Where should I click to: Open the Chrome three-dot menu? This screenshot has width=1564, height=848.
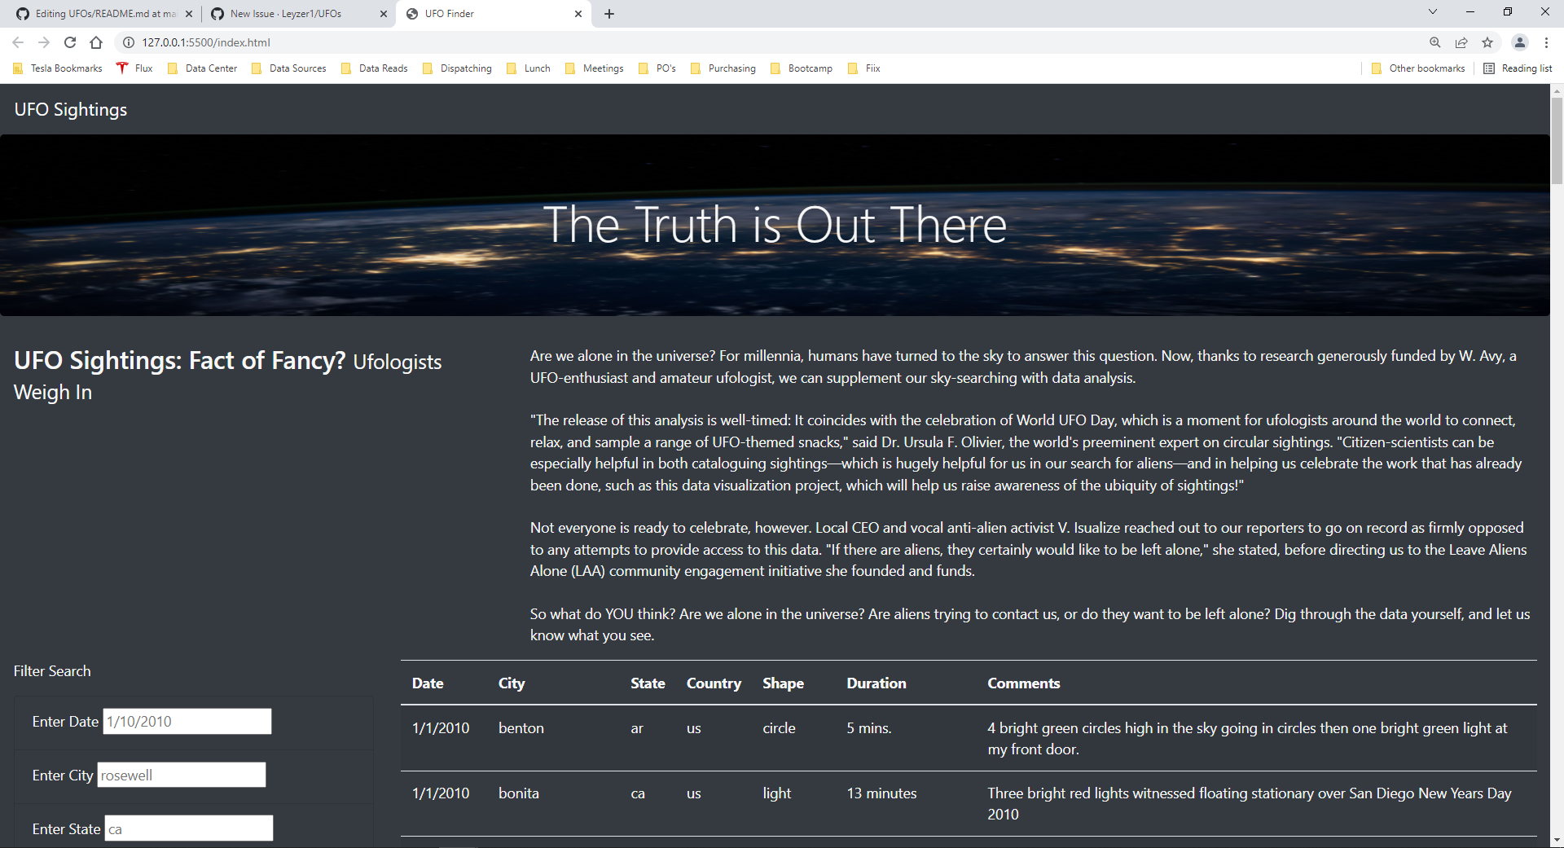(x=1546, y=42)
